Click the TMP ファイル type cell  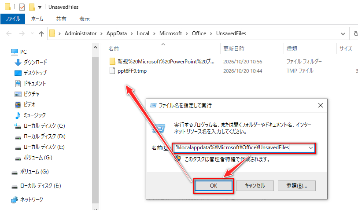coord(300,71)
